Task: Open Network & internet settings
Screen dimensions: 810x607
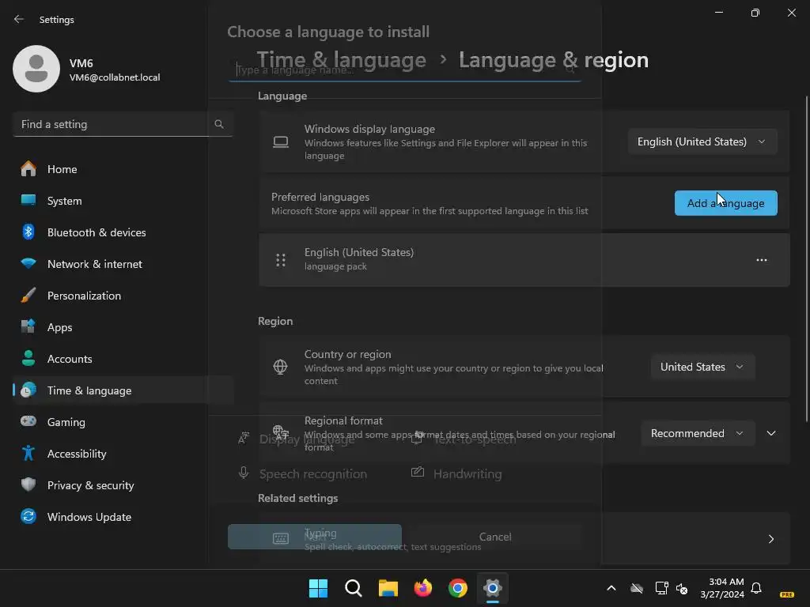Action: [x=123, y=264]
